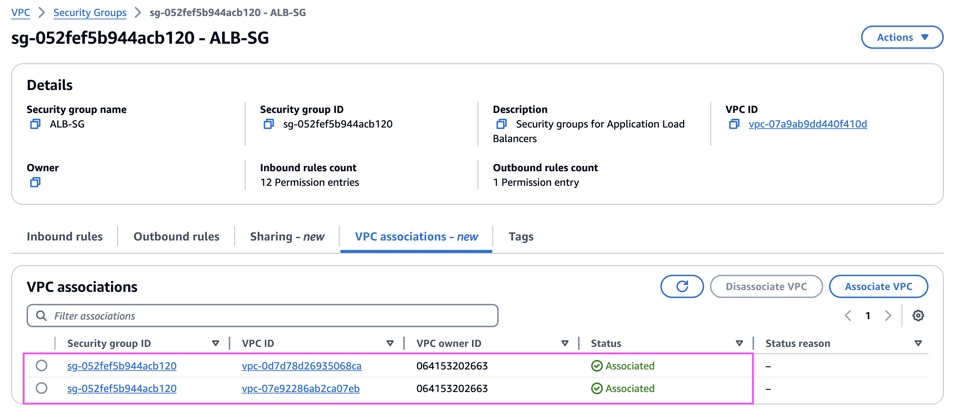This screenshot has width=958, height=419.
Task: Go to next page of associations
Action: [888, 316]
